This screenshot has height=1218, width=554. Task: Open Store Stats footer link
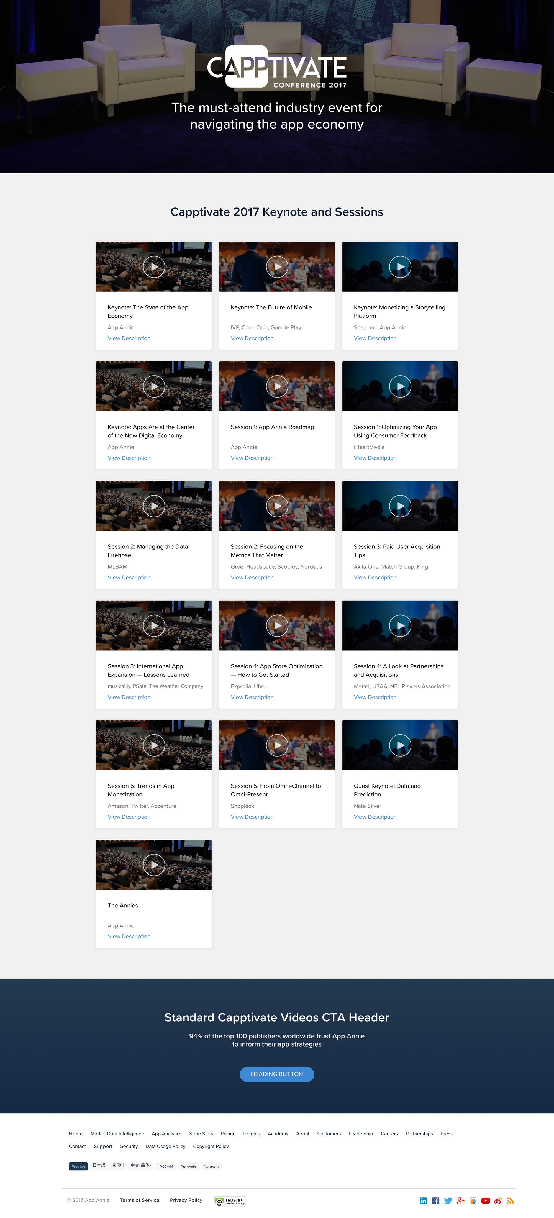point(201,1133)
